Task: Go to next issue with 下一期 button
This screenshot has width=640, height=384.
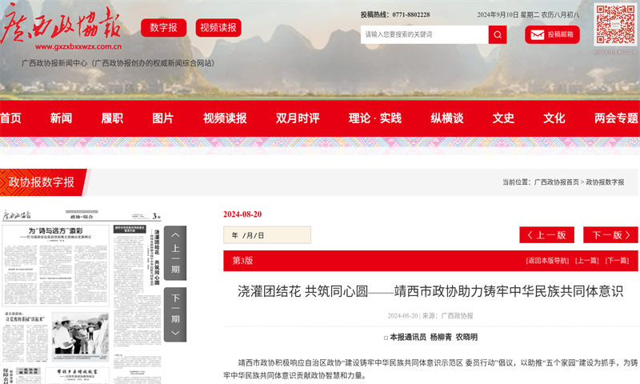Action: click(x=175, y=314)
